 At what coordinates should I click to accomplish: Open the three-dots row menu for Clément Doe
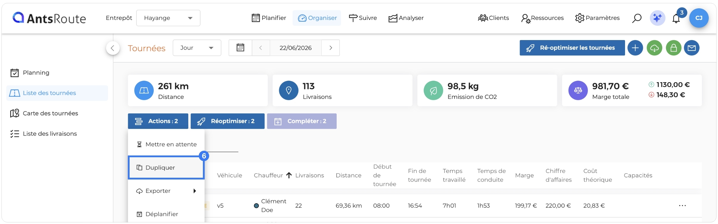coord(682,206)
